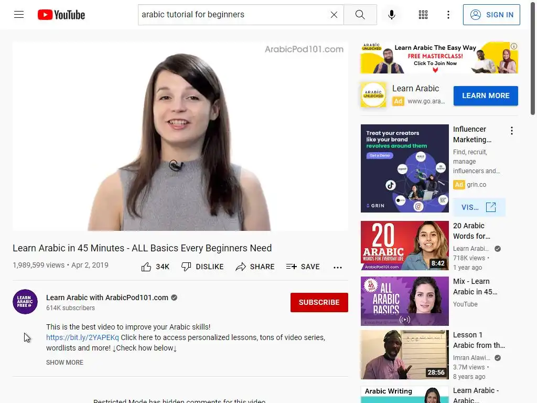537x403 pixels.
Task: Open Mix - Learn Arabic in 45... title
Action: click(x=475, y=287)
